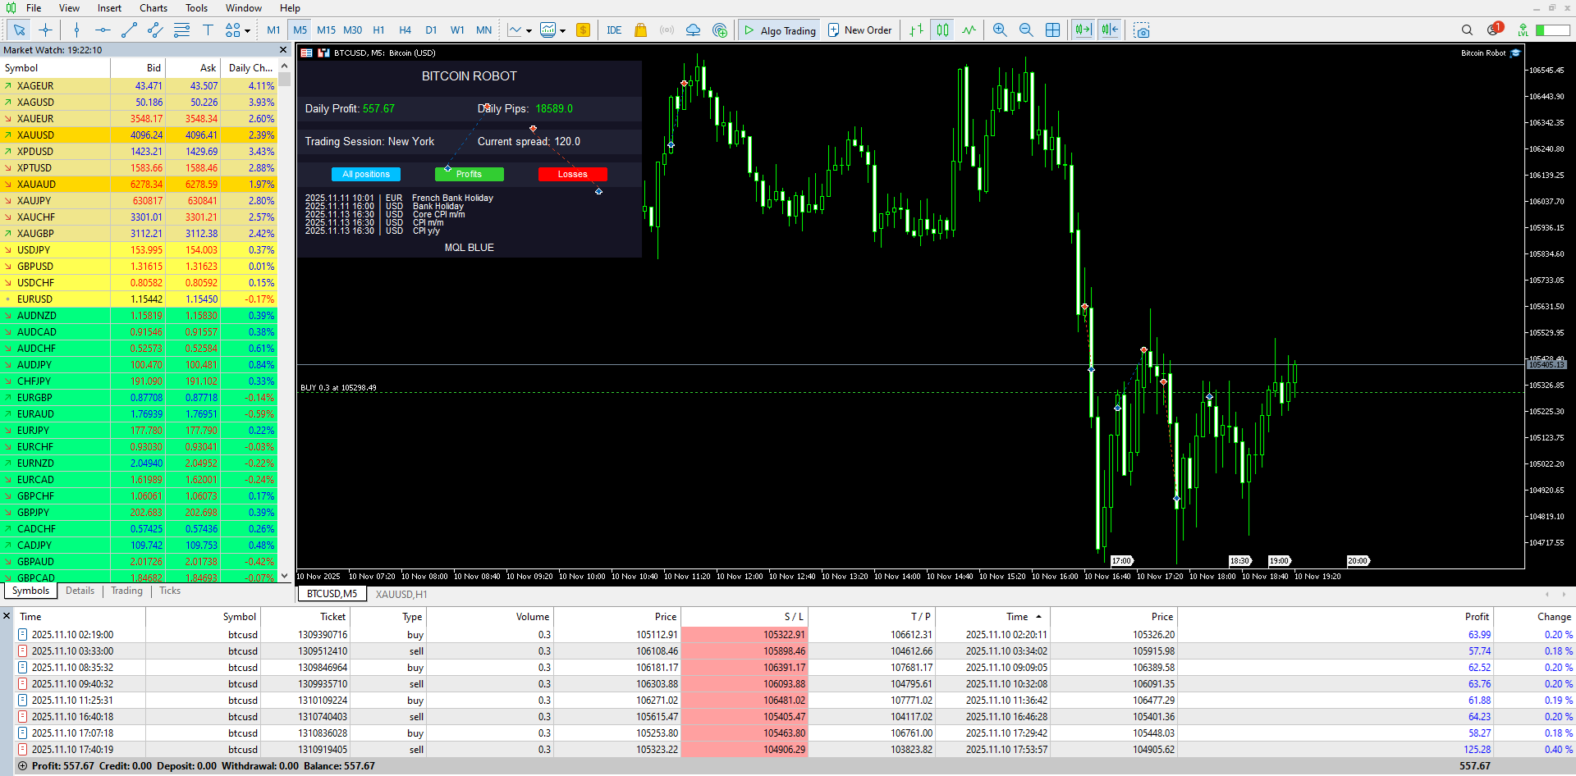Open the dollar trading-services icon
Screen dimensions: 1576x776
[x=583, y=30]
